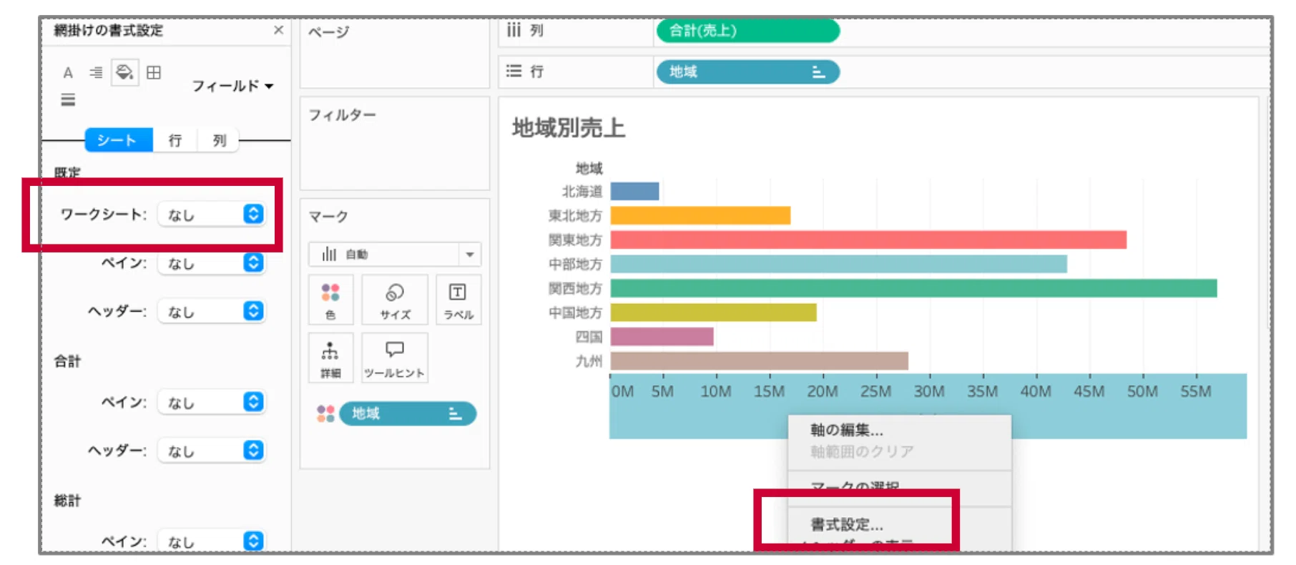The height and width of the screenshot is (565, 1296).
Task: Click the 合計(売上) pill on columns shelf
Action: (748, 31)
